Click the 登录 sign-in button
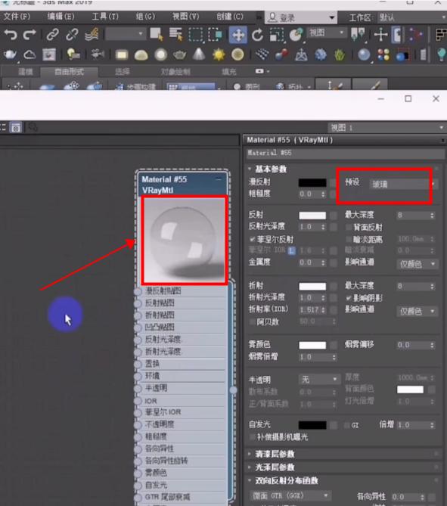 301,17
